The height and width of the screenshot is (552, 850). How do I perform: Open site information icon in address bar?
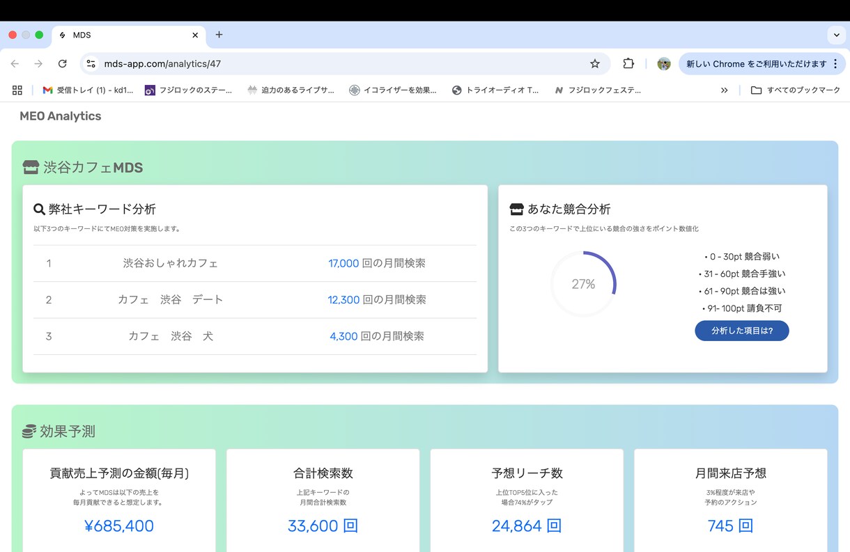coord(91,63)
